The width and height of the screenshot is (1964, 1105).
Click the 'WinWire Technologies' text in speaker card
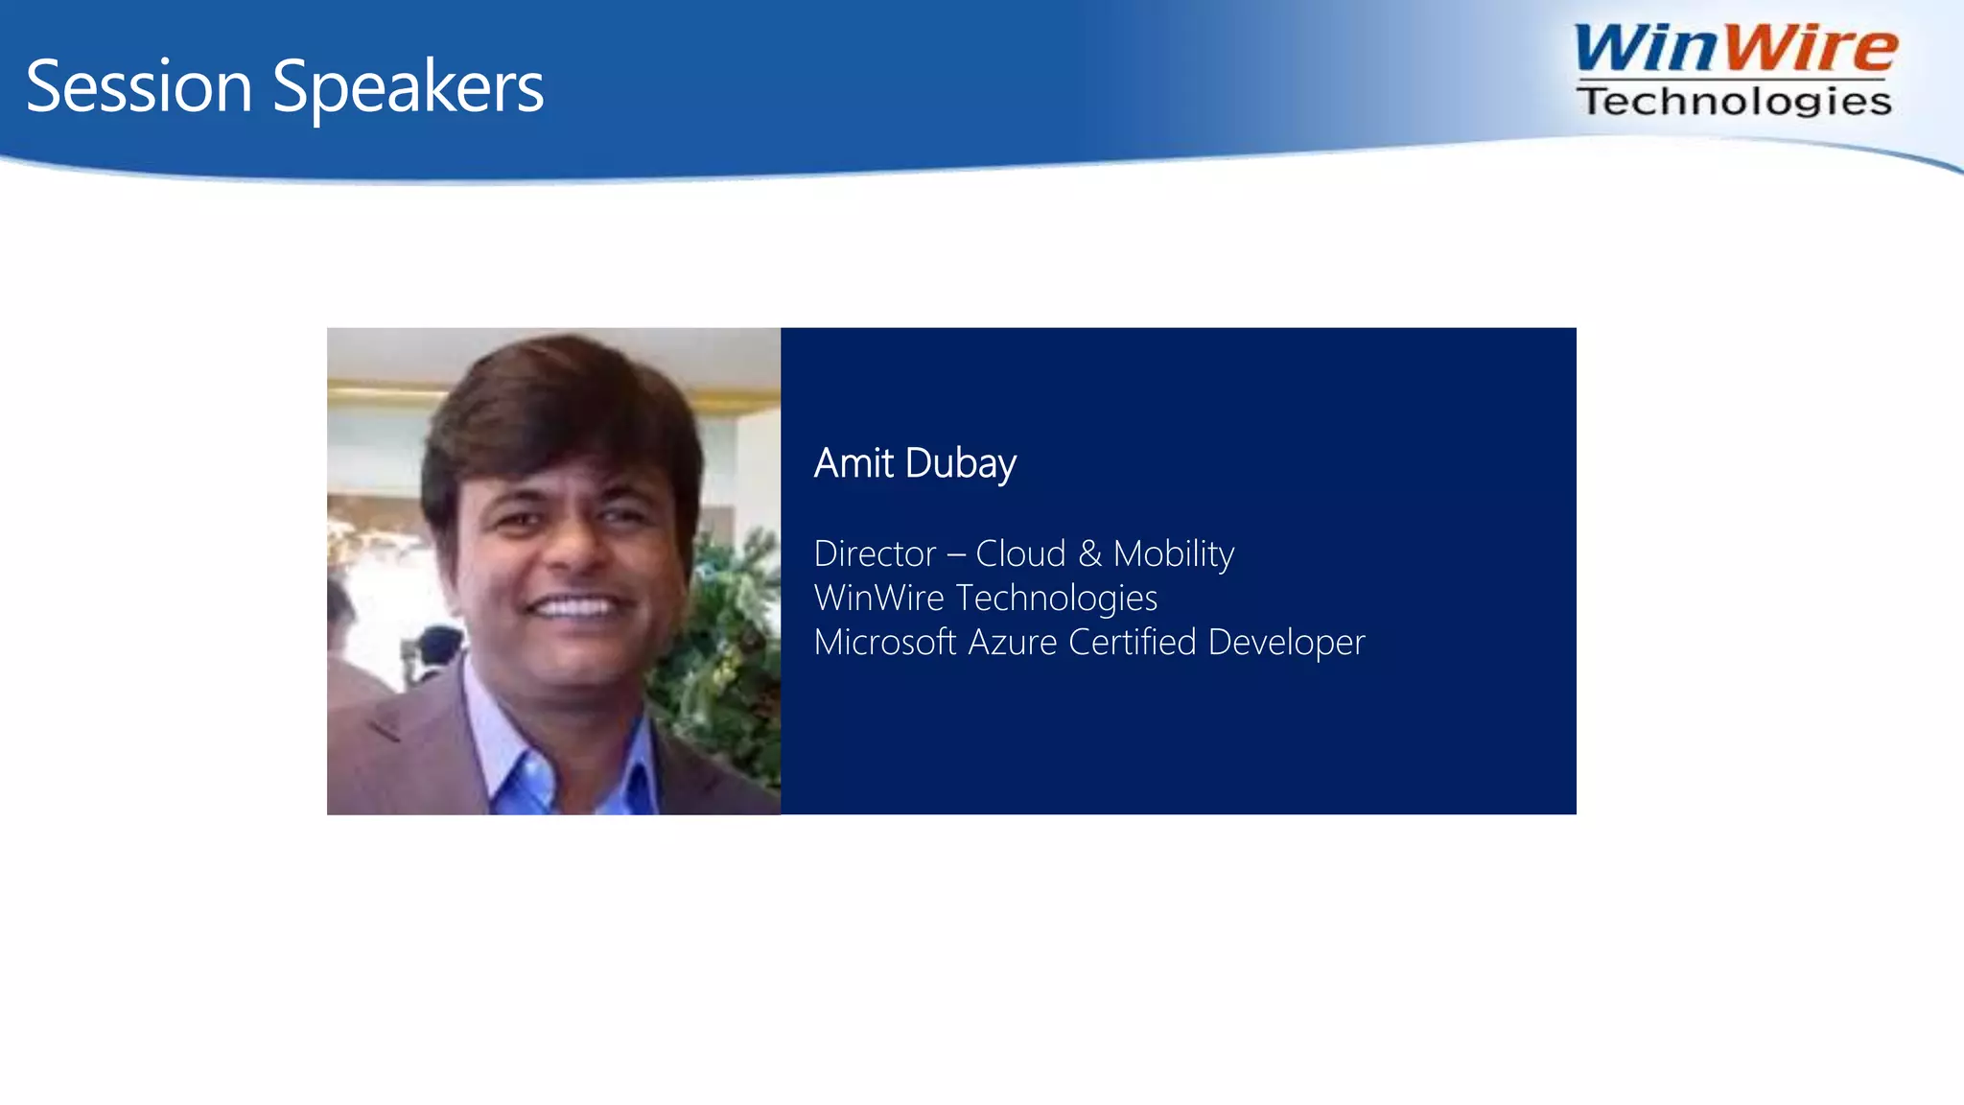point(986,599)
